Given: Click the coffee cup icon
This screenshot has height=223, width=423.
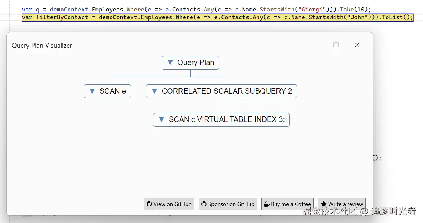Looking at the screenshot, I should (x=267, y=204).
